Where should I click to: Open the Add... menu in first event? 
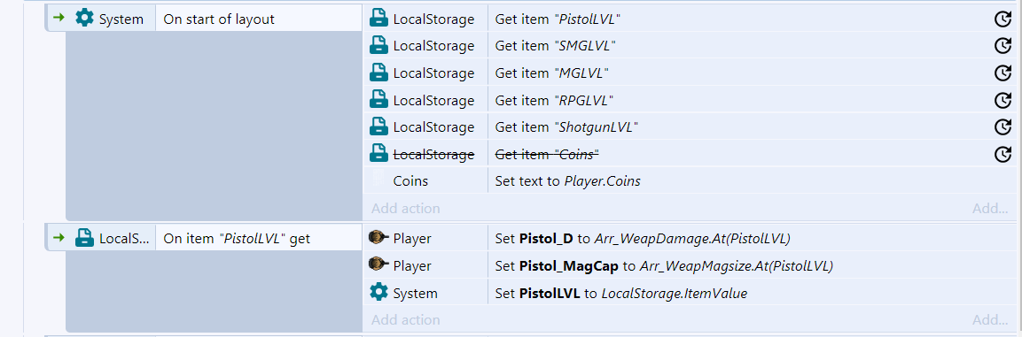point(990,208)
